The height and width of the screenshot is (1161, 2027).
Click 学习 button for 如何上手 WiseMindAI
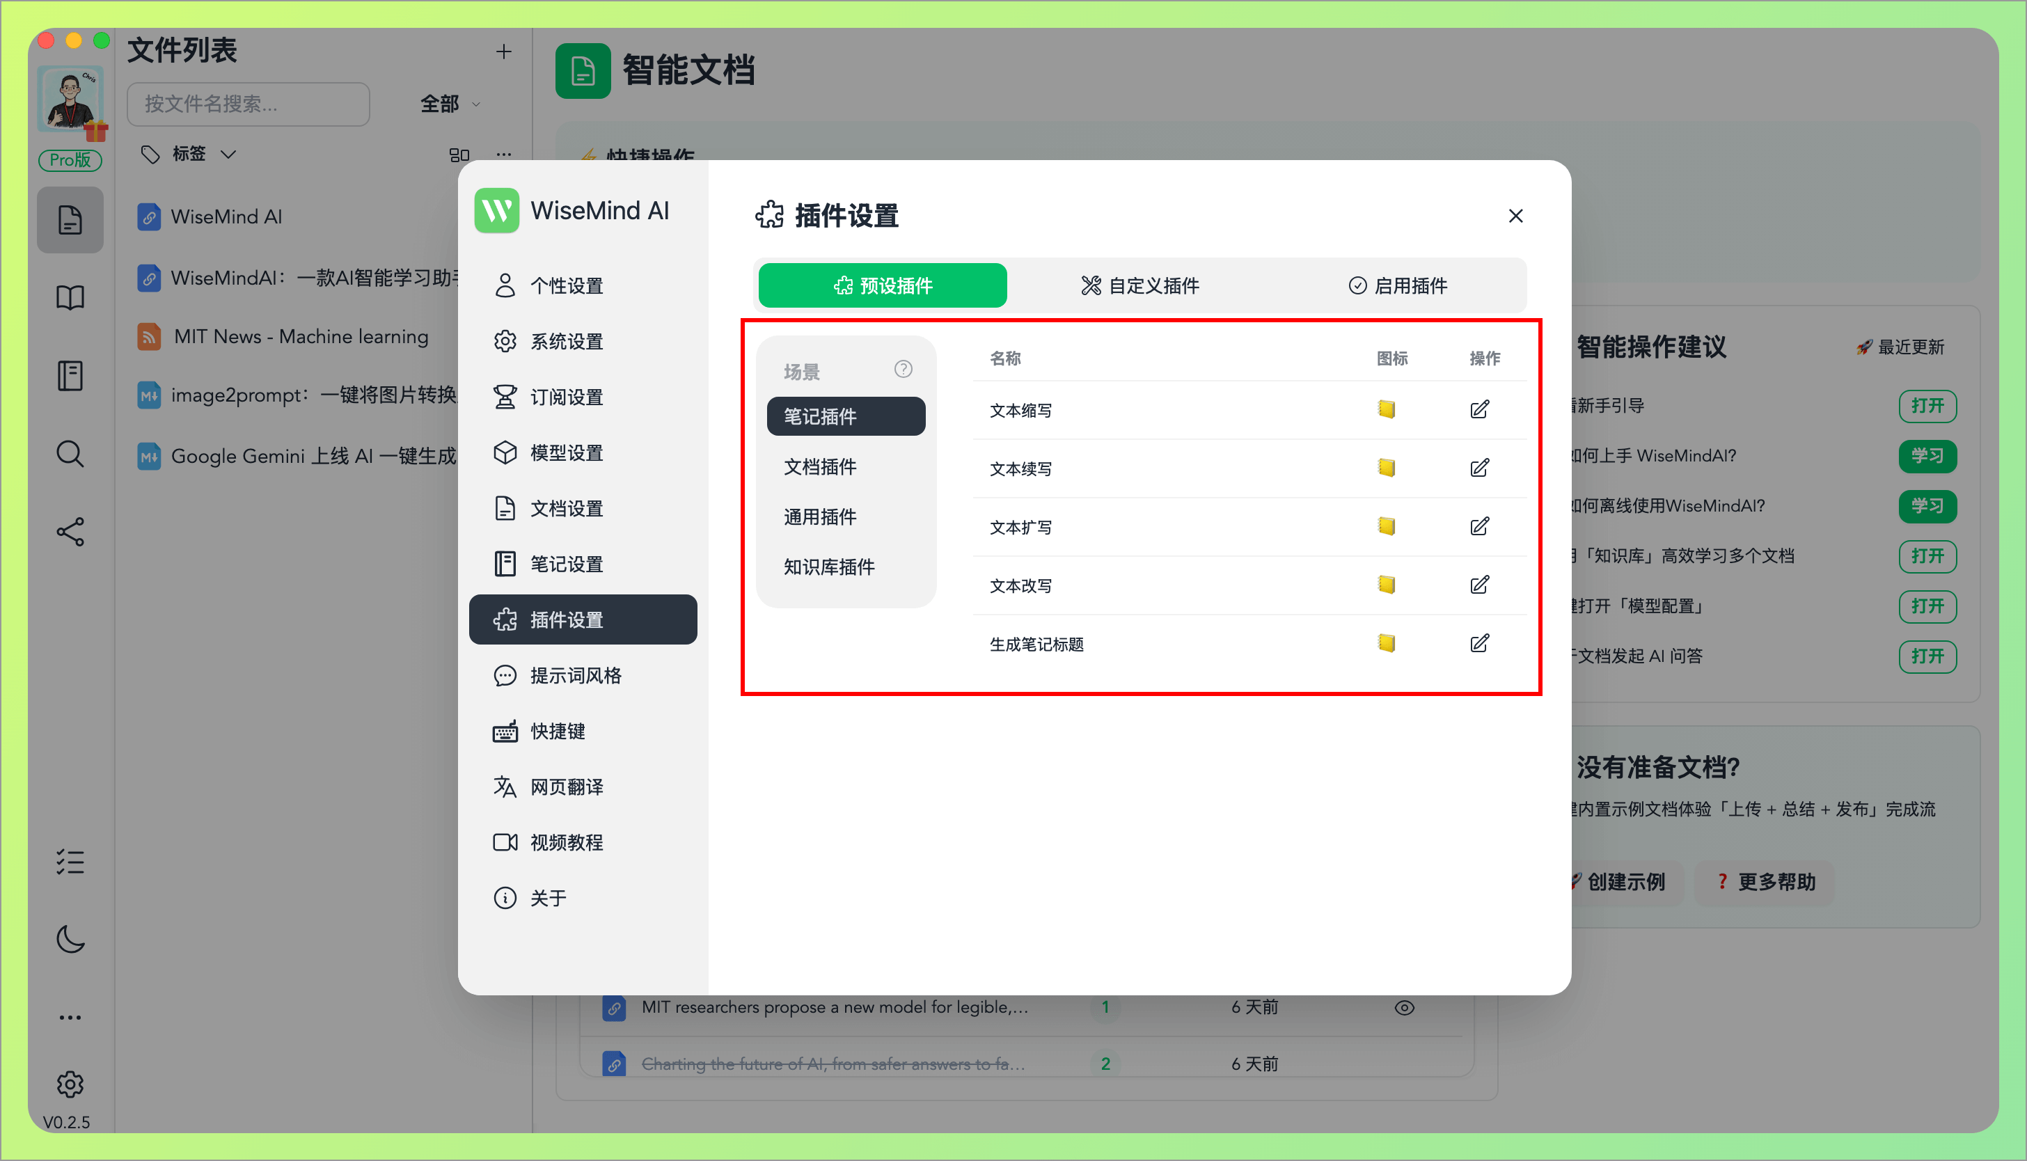click(x=1928, y=456)
